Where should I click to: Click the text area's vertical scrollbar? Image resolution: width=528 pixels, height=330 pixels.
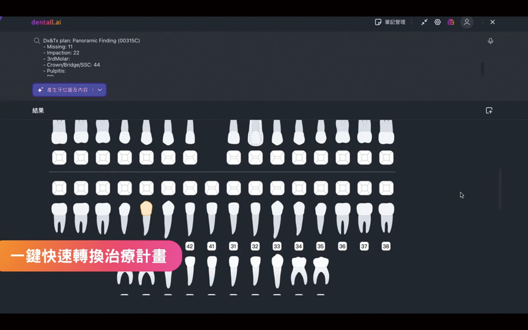click(482, 69)
